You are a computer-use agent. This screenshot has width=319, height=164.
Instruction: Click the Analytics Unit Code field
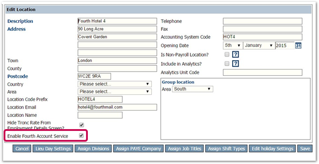tap(262, 72)
